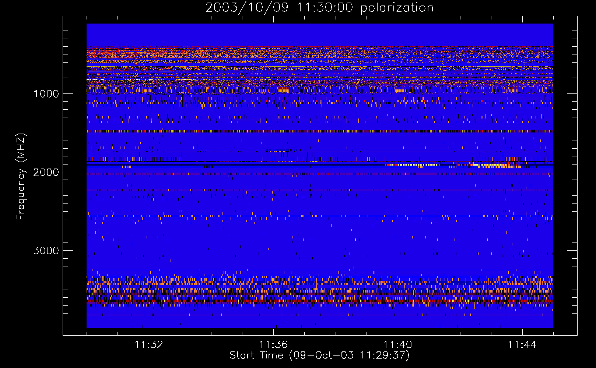Click the 'Start Time (09-Oct-03 11:29:37)' label
Image resolution: width=596 pixels, height=368 pixels.
pos(319,355)
